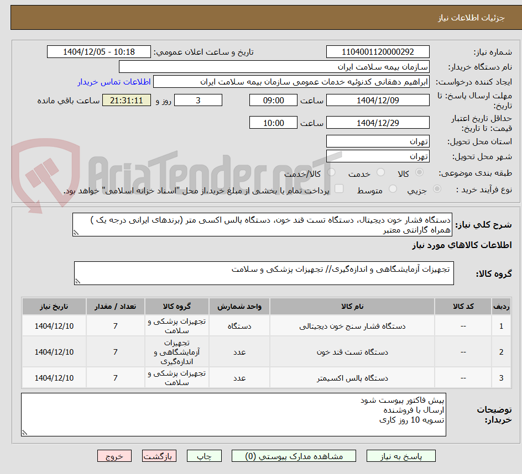Click the ردیف column header
522x474 pixels.
click(502, 307)
